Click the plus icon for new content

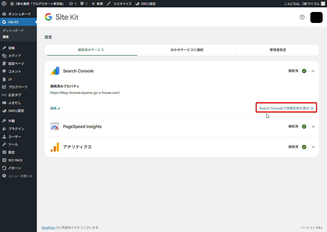(x=93, y=4)
